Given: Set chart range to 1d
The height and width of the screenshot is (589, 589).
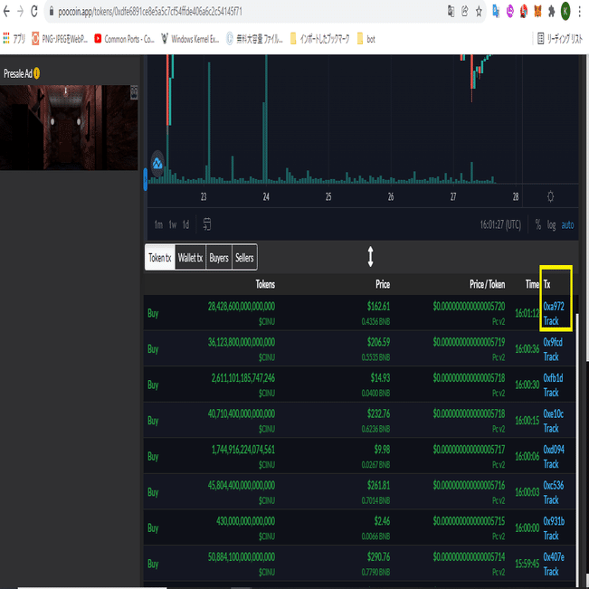Looking at the screenshot, I should [x=186, y=224].
